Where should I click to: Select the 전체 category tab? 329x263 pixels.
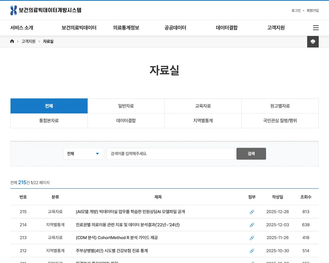[49, 106]
